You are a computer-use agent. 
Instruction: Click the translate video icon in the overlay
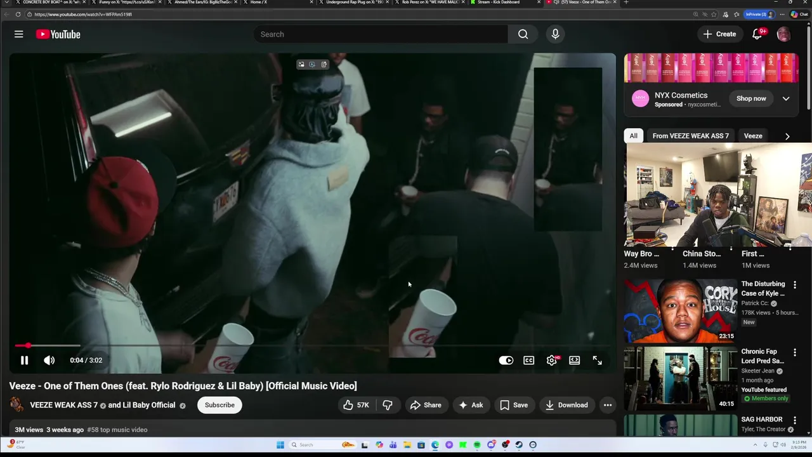312,64
